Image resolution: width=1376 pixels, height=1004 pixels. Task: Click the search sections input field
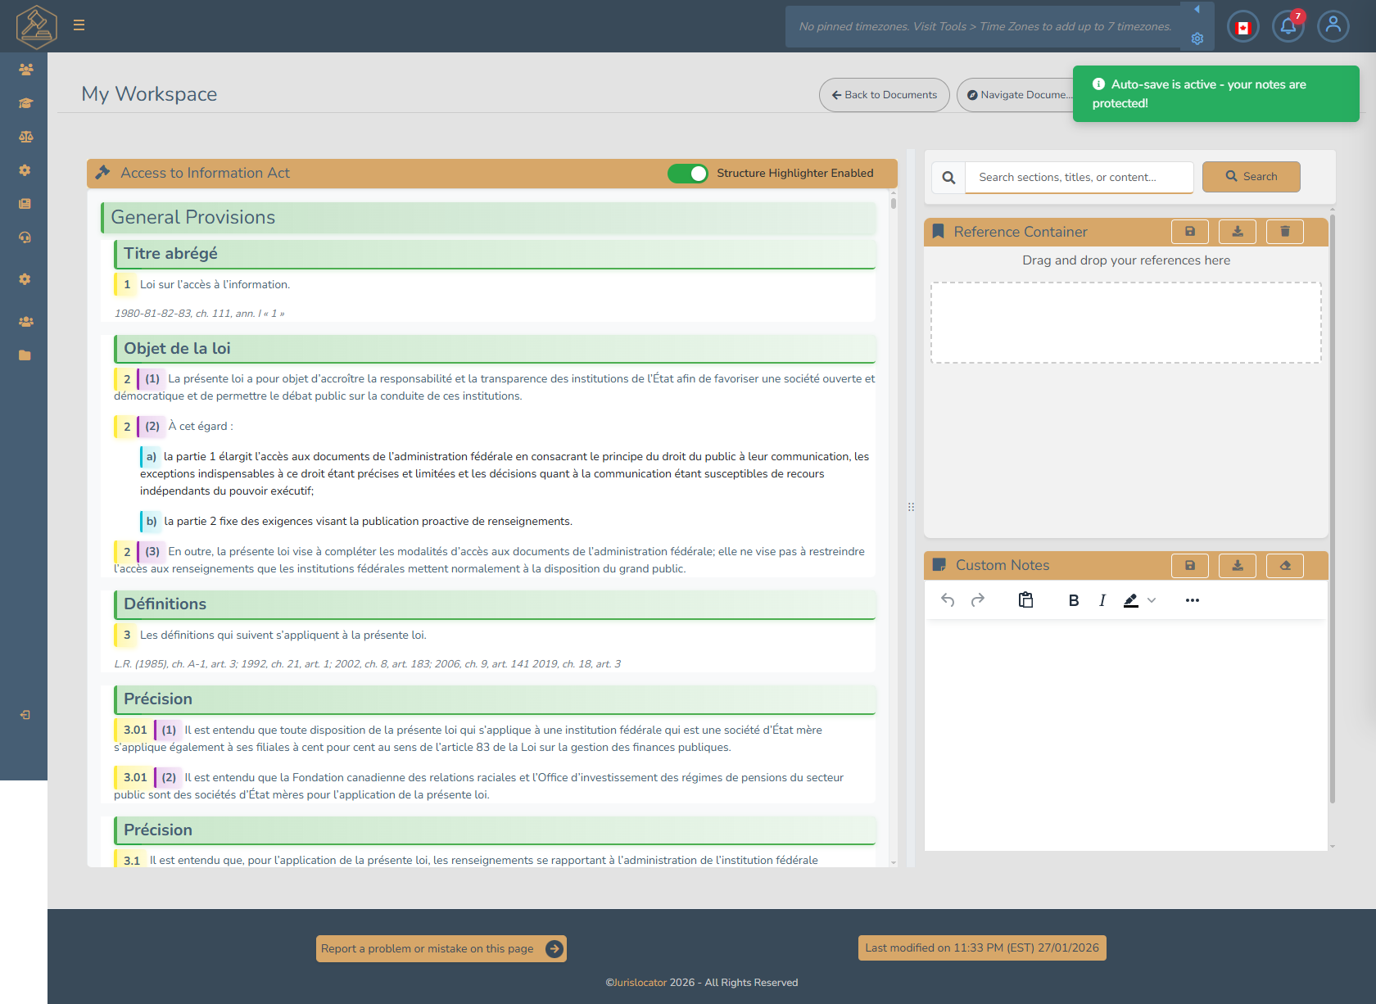coord(1078,177)
